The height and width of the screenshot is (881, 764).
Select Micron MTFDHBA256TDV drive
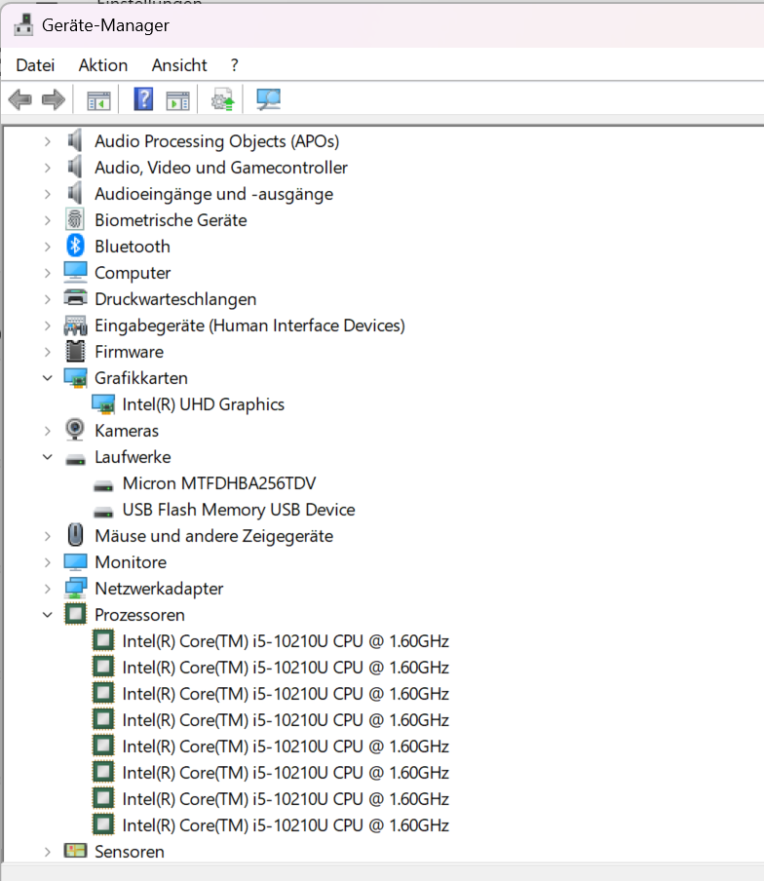tap(219, 483)
